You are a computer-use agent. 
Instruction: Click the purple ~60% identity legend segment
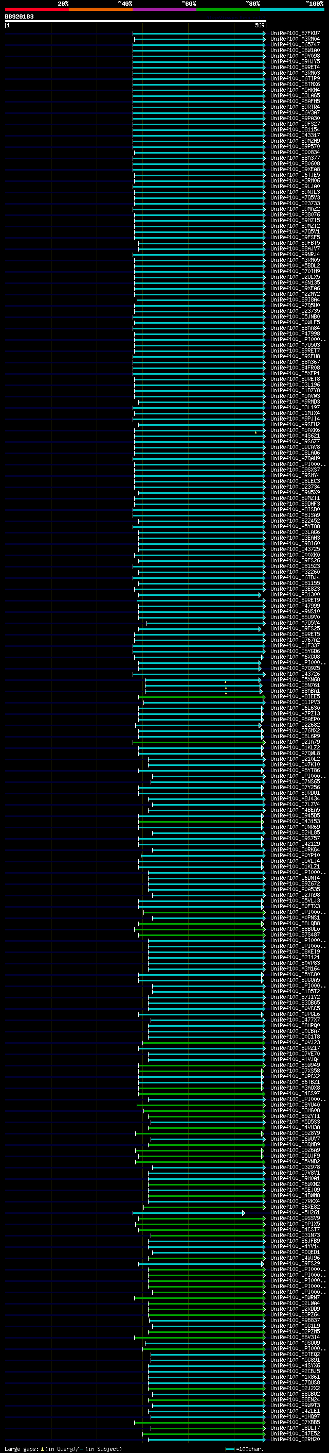(164, 9)
